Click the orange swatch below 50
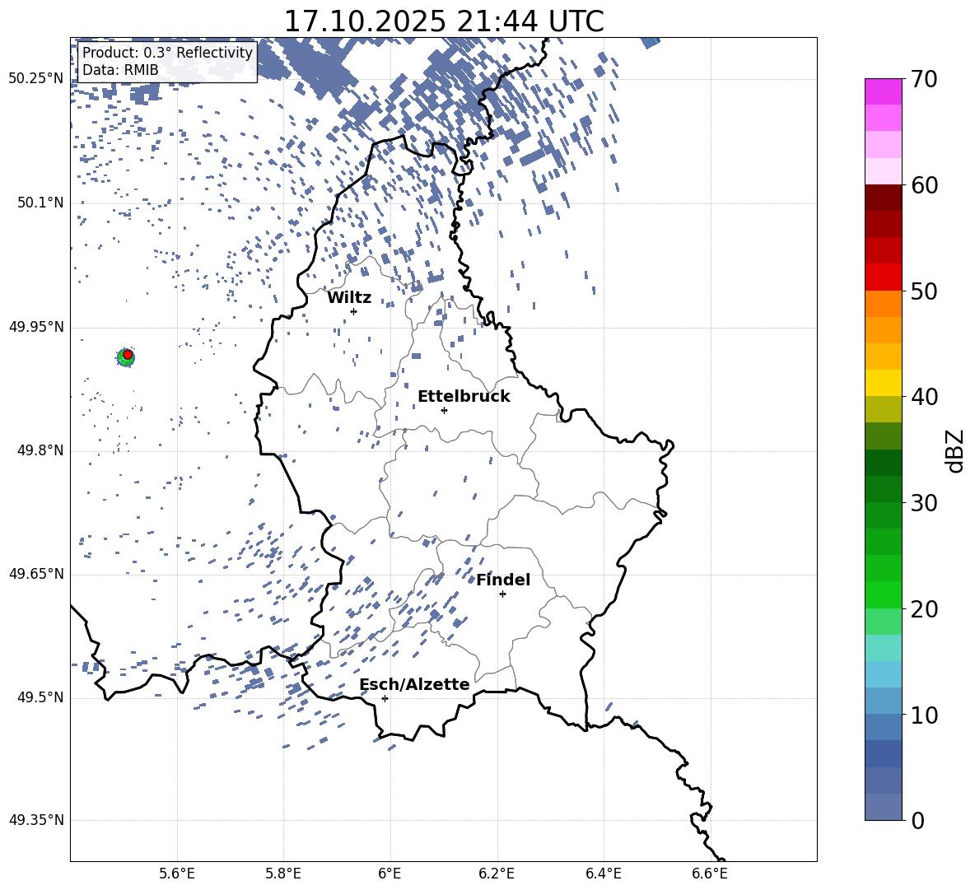 pyautogui.click(x=883, y=304)
